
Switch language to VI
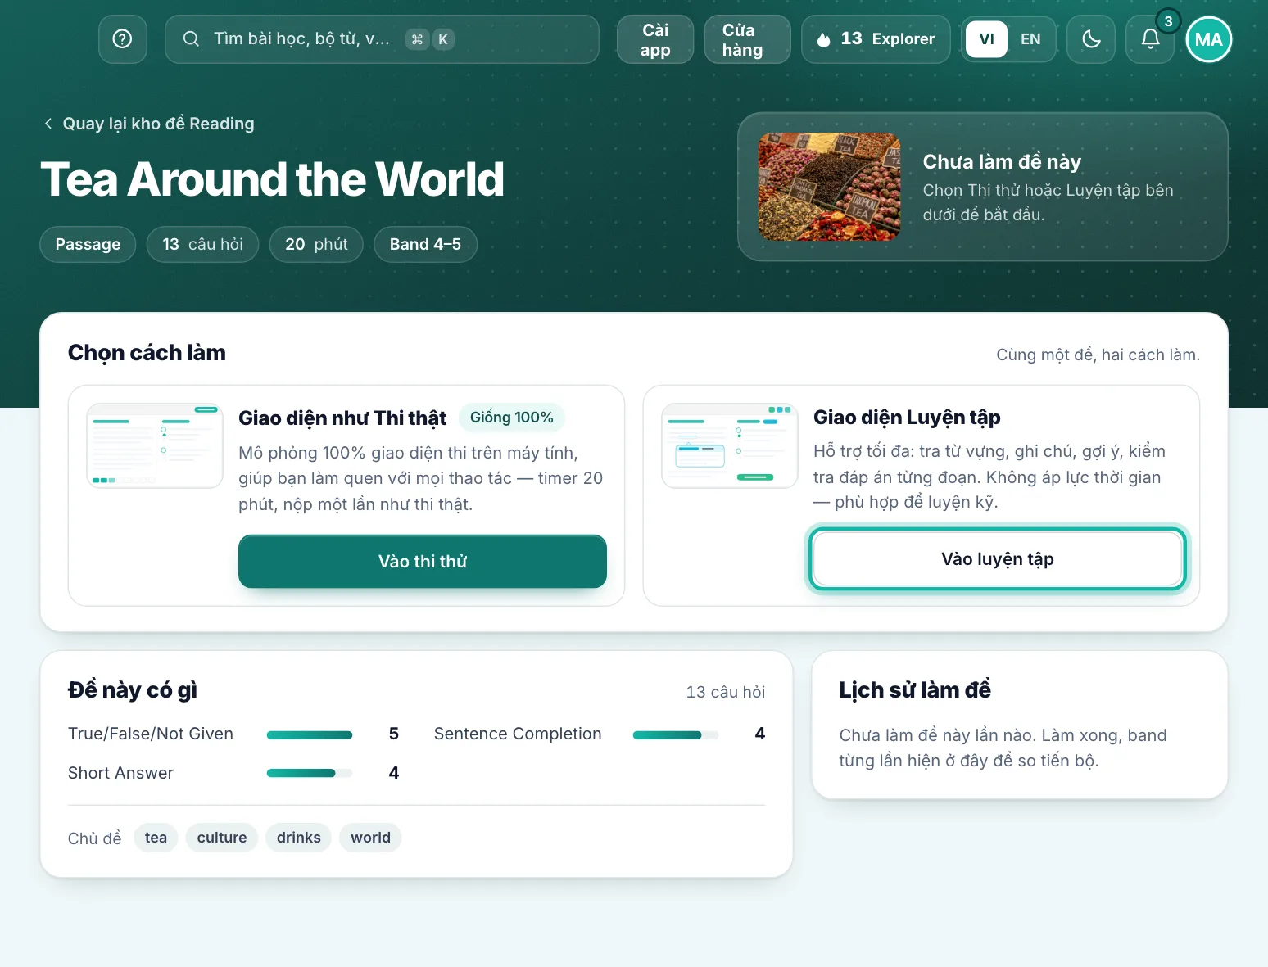pos(986,39)
